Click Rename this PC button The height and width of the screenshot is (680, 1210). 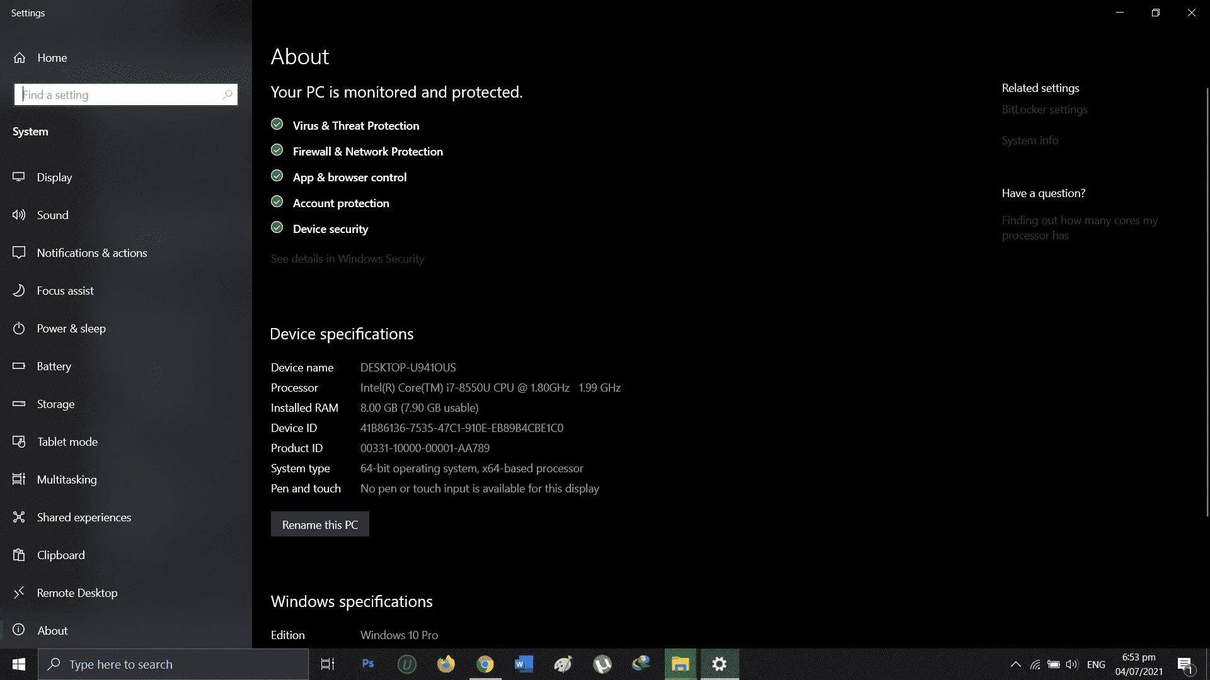tap(320, 524)
